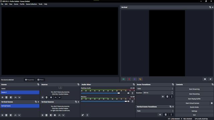
Task: Open vertical scene transition three-dot menu
Action: pyautogui.click(x=171, y=115)
